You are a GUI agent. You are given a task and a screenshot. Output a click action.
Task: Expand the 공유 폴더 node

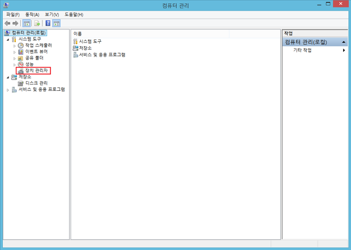point(15,59)
